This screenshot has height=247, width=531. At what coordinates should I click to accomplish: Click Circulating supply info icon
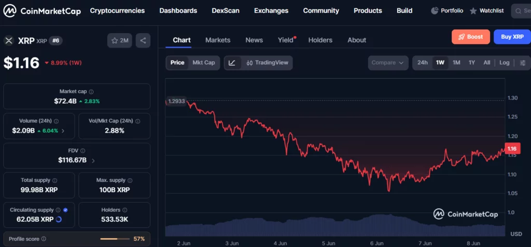[x=58, y=210]
